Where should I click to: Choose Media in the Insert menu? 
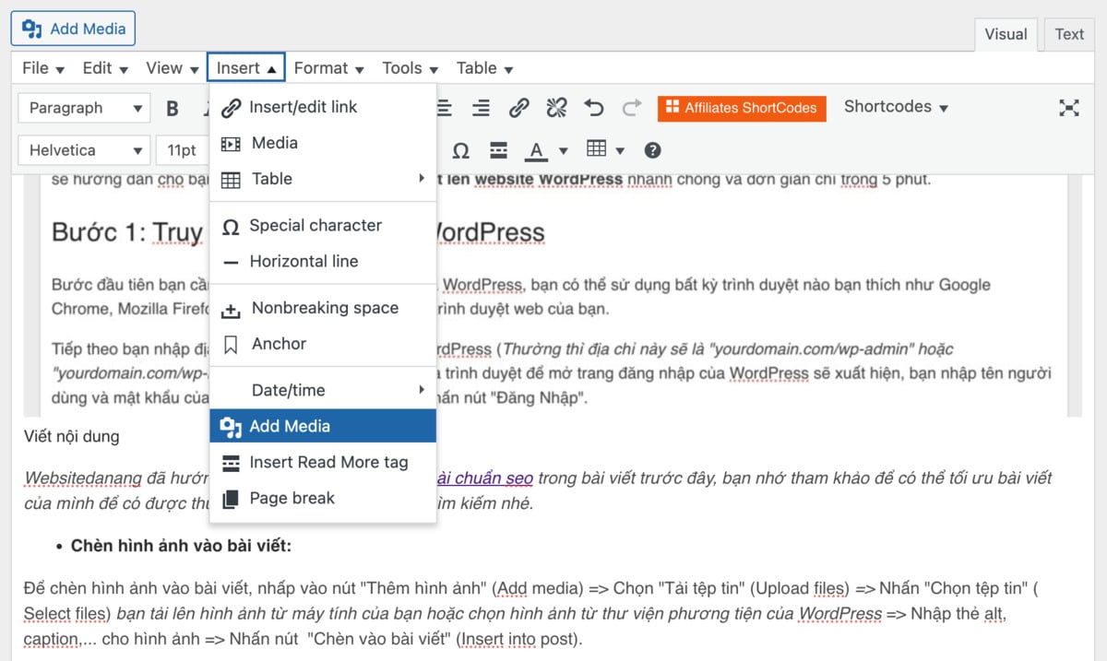pyautogui.click(x=323, y=143)
